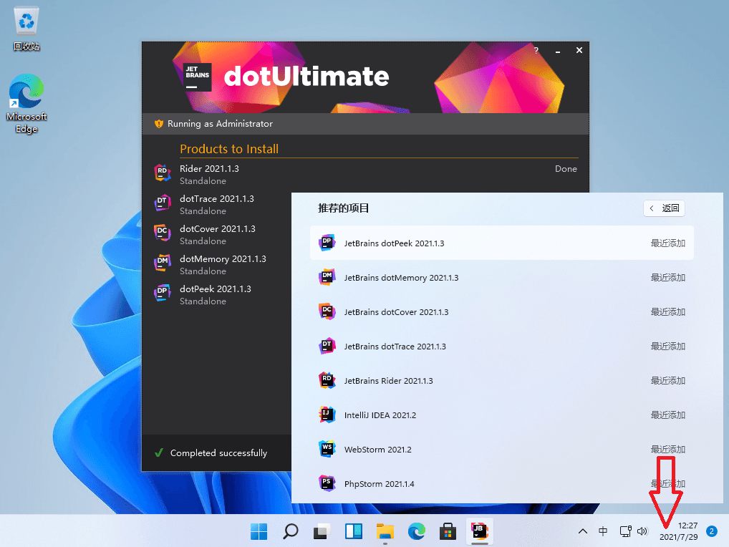Switch to JetBrains installer taskbar icon

[479, 531]
